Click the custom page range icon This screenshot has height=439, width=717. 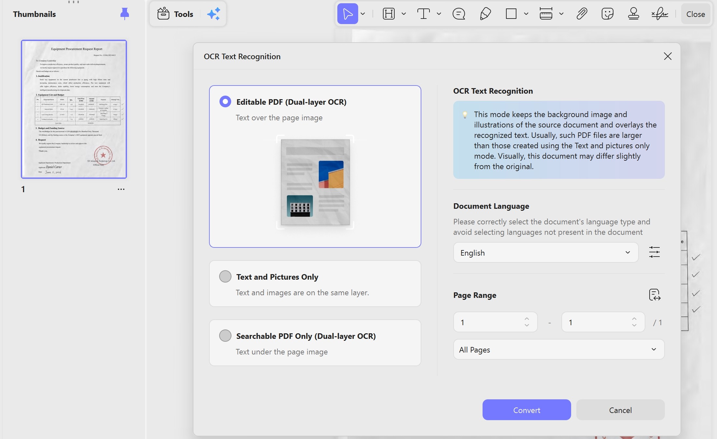pos(654,295)
